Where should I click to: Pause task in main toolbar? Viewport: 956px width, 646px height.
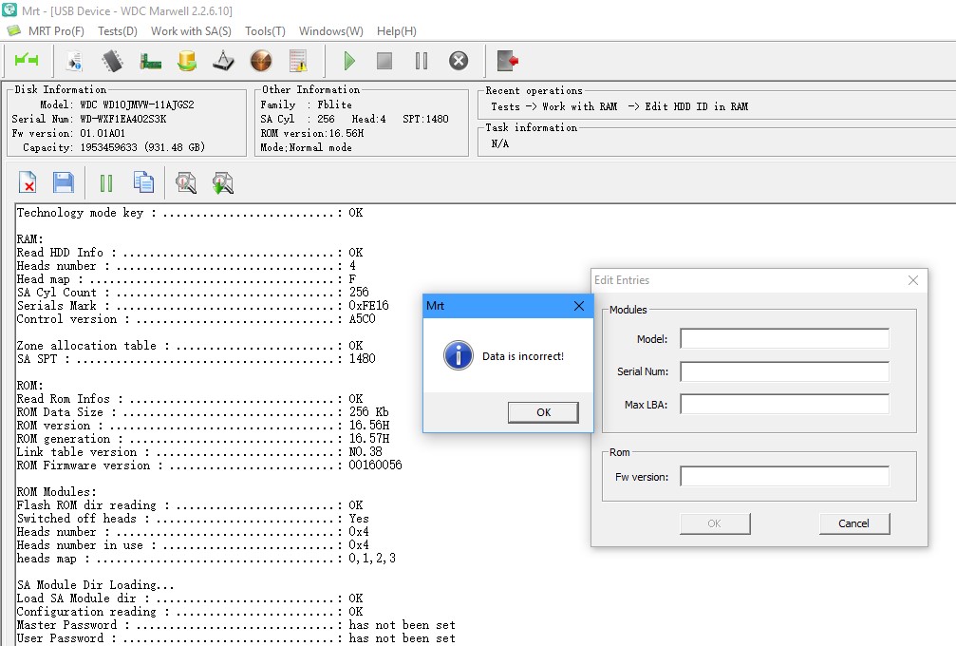[422, 61]
